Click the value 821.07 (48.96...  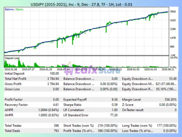(x=166, y=84)
